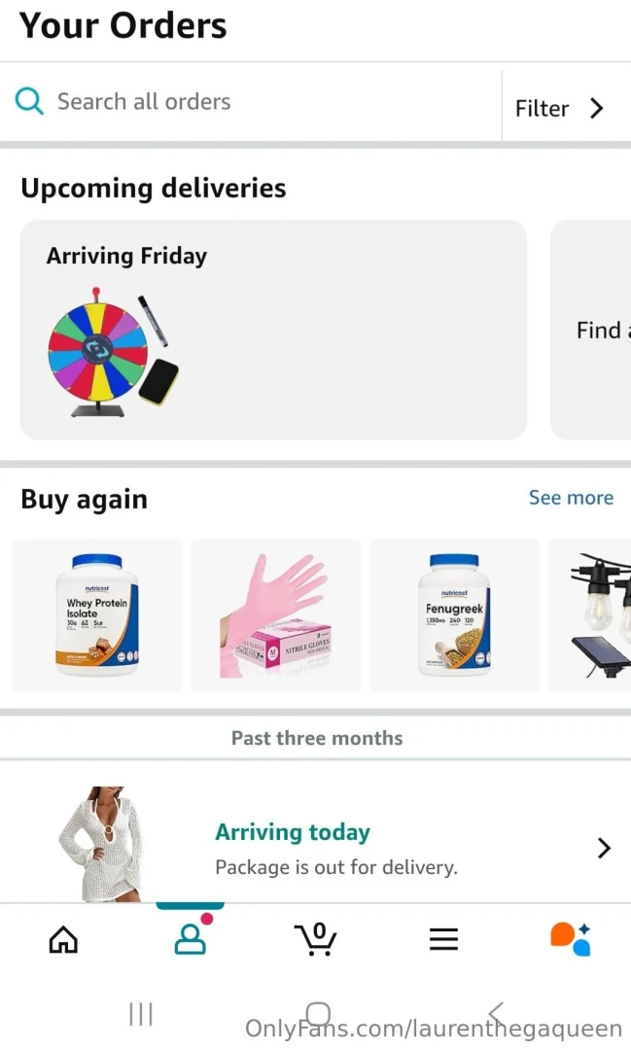631x1050 pixels.
Task: Select the pink Nitrile Gloves product
Action: [x=275, y=614]
